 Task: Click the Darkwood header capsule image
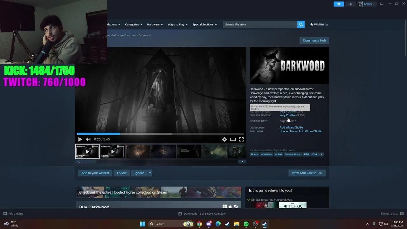click(x=289, y=66)
